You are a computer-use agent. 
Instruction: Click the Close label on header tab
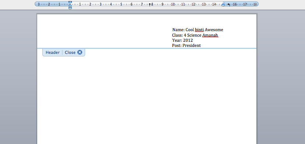[70, 52]
